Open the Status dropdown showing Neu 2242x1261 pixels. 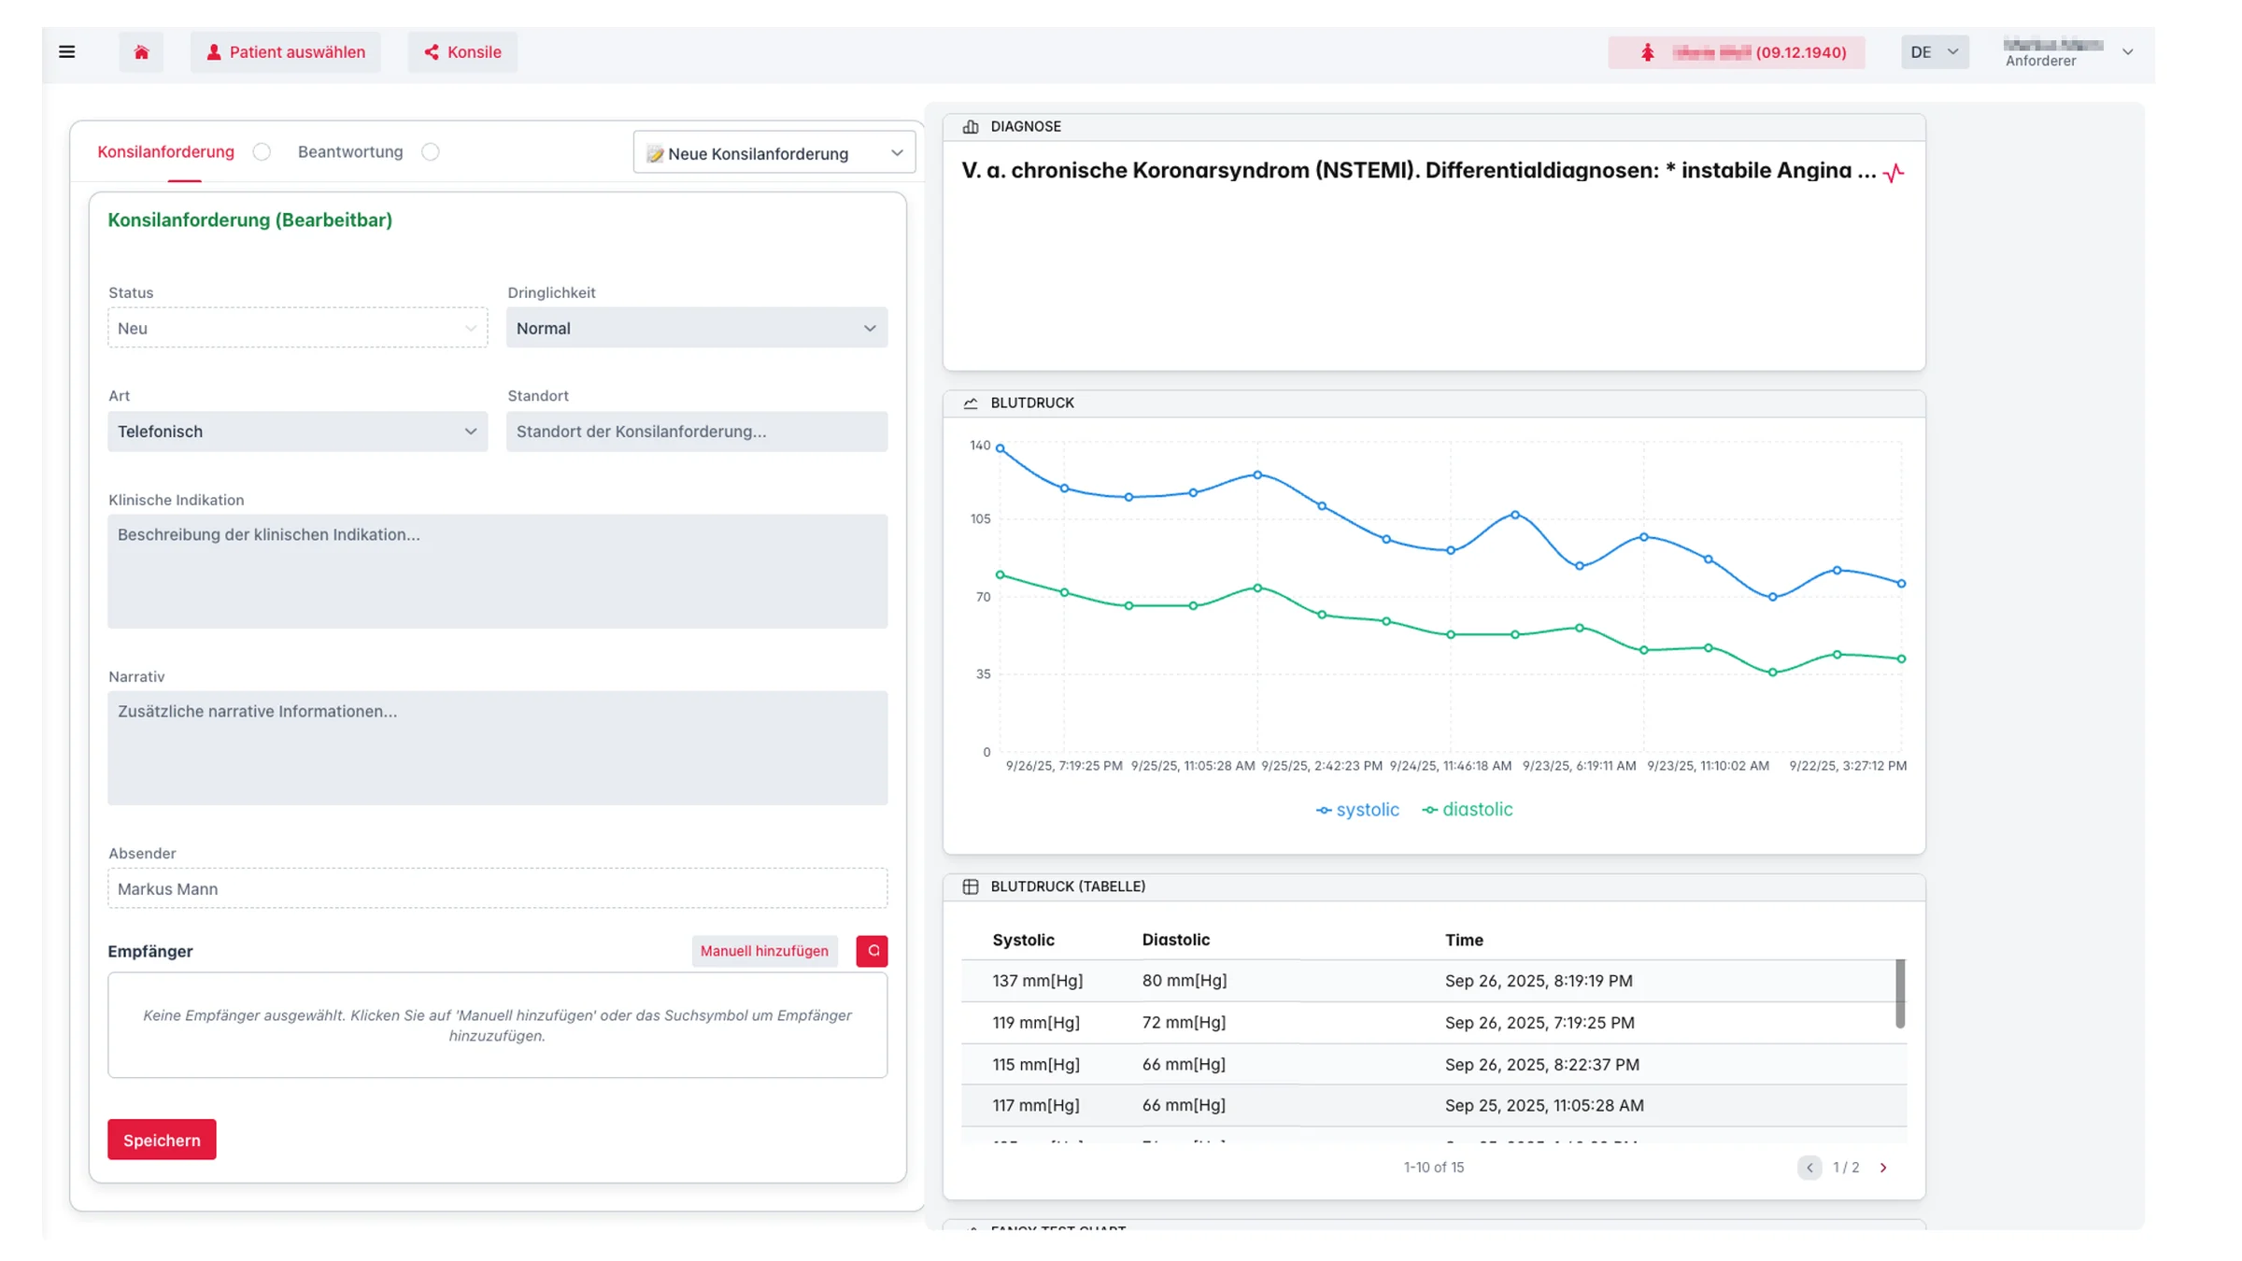(298, 328)
